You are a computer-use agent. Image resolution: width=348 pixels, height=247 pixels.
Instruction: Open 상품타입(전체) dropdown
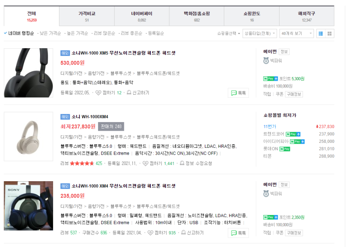tap(259, 33)
